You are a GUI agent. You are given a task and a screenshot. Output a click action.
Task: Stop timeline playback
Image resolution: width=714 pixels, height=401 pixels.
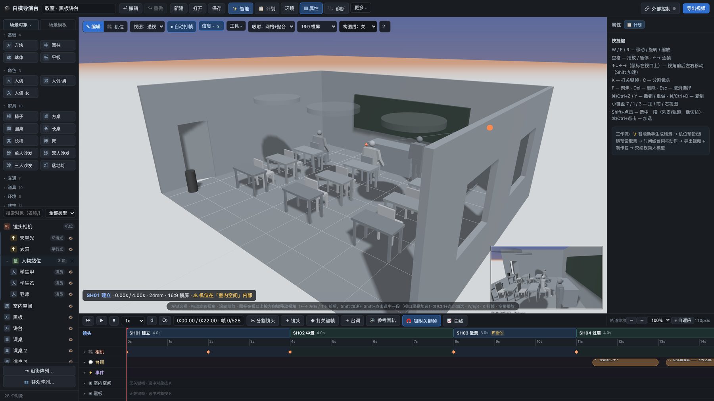pos(114,321)
